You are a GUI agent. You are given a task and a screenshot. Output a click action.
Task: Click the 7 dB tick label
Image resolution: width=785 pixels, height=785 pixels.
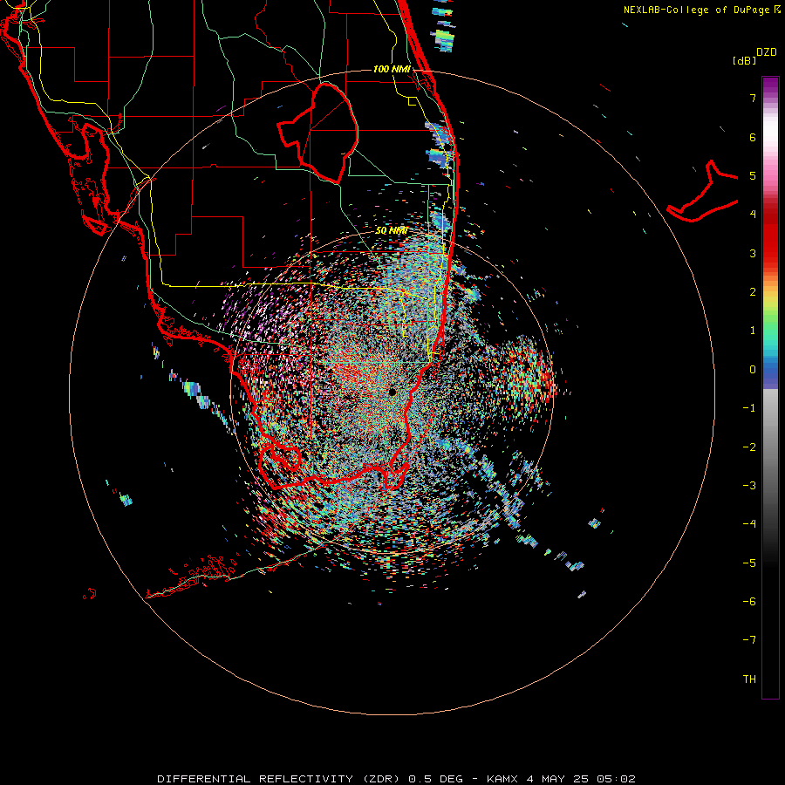[x=753, y=98]
